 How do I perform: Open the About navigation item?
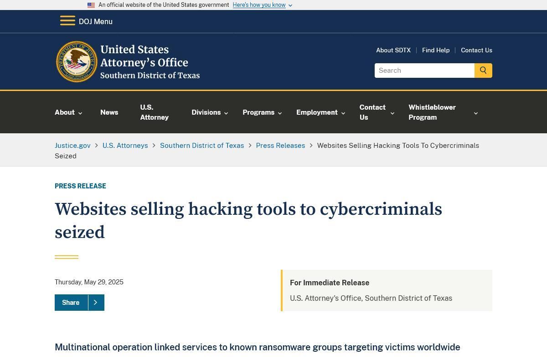65,112
